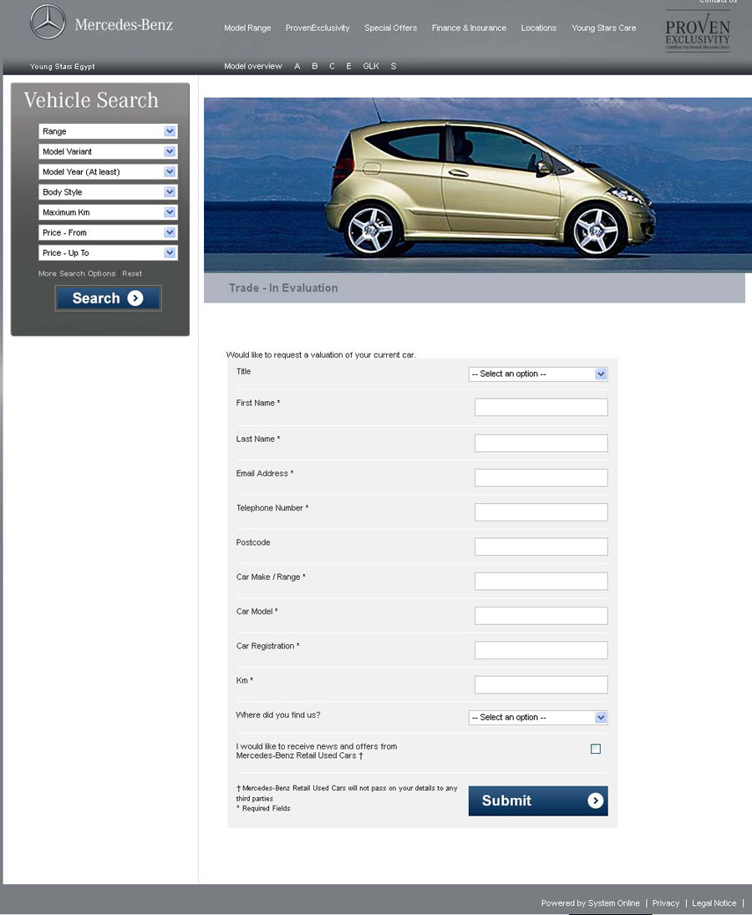752x915 pixels.
Task: Focus the First Name input field
Action: (541, 407)
